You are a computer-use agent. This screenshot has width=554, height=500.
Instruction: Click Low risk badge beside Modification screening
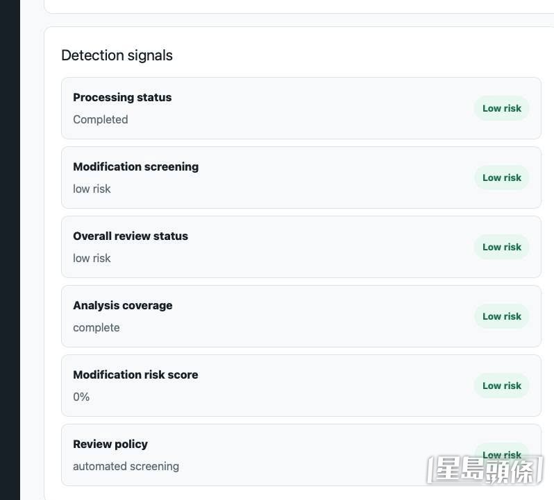(x=501, y=178)
